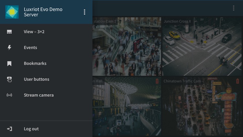Click the Chinatown Traffic Cam label
The image size is (243, 137).
click(182, 81)
